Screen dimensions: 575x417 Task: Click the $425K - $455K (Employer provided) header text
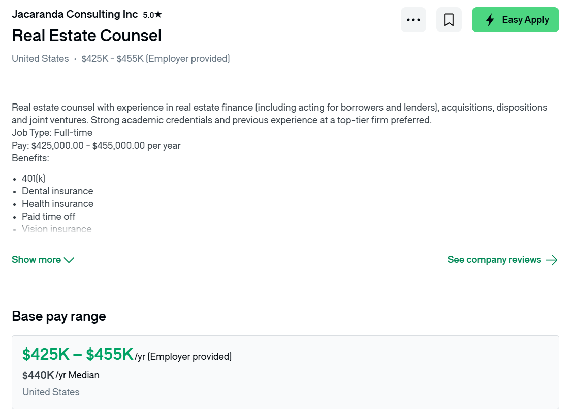click(x=155, y=58)
